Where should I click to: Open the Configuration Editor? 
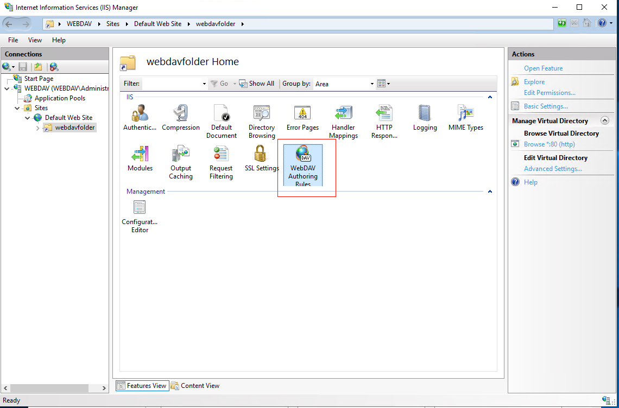[x=140, y=216]
